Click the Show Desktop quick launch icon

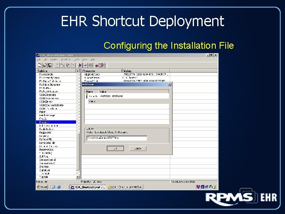point(53,187)
